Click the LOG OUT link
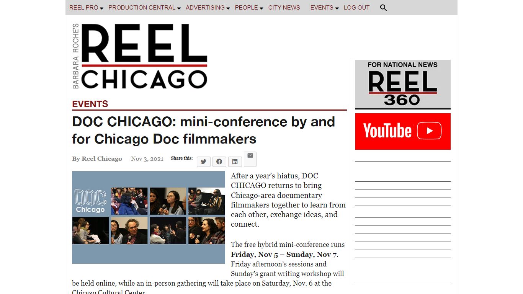The height and width of the screenshot is (294, 523). click(x=356, y=8)
